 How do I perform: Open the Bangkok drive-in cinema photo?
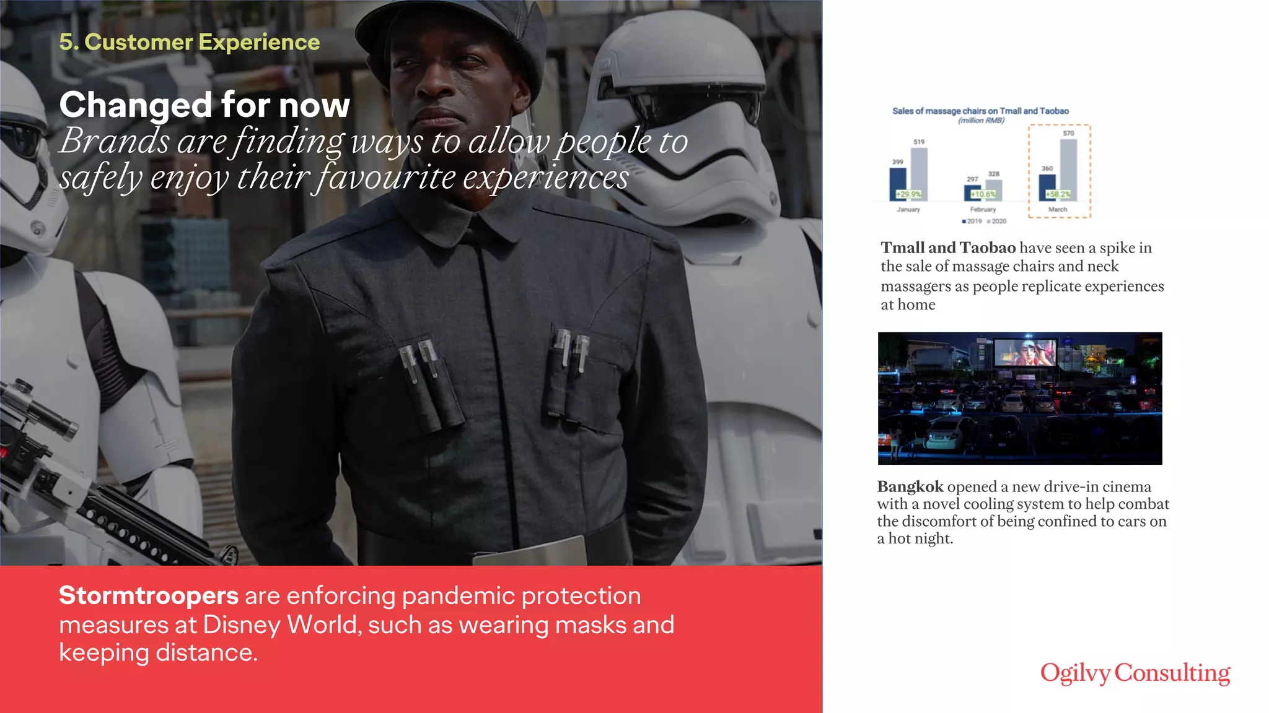point(1020,399)
